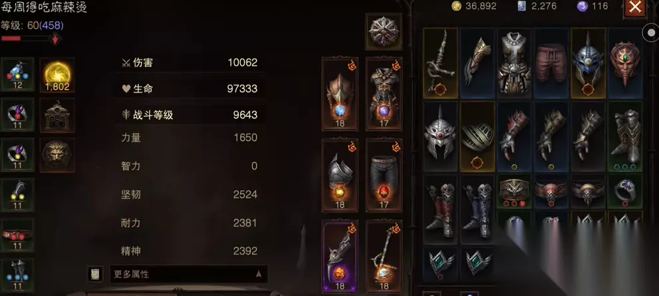Image resolution: width=659 pixels, height=296 pixels.
Task: Select the equipped pants with red gem
Action: click(384, 175)
